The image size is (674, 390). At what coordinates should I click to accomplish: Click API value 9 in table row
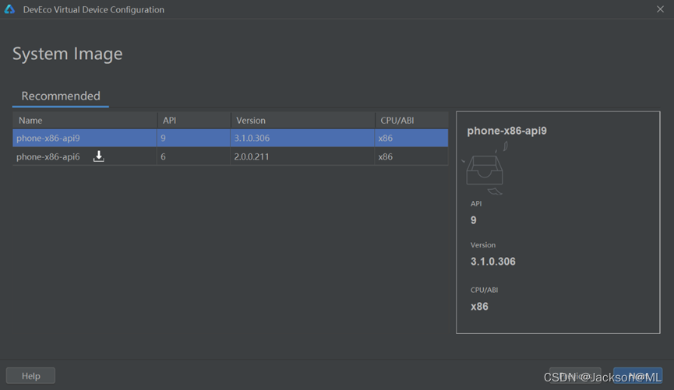pos(163,138)
